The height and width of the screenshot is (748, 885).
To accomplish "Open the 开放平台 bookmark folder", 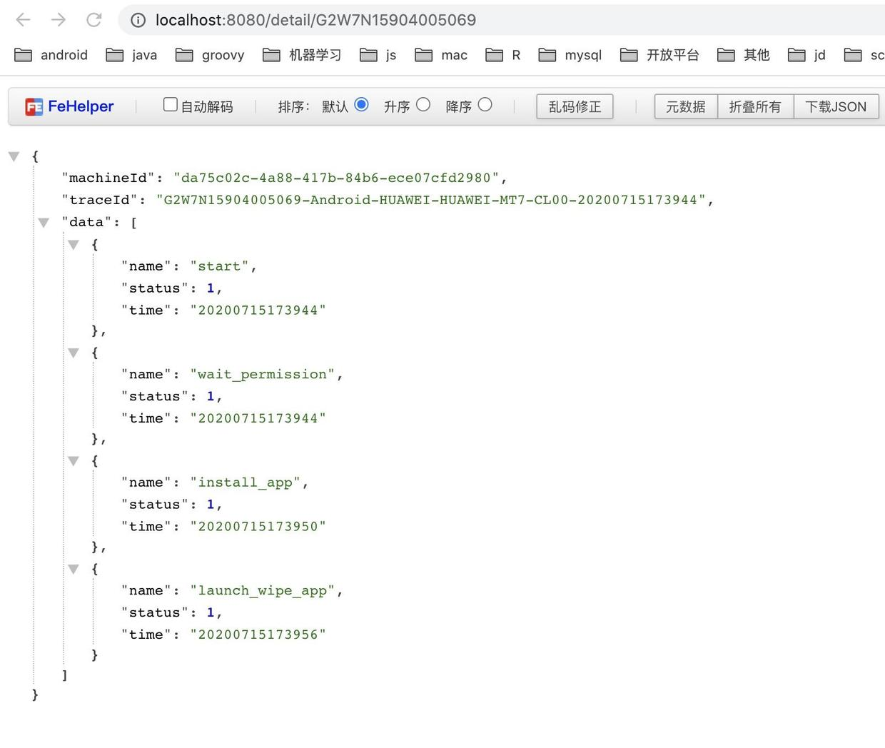I will (659, 55).
